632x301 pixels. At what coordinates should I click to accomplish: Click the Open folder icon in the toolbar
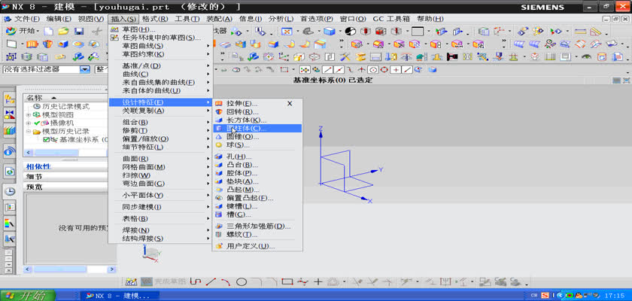click(x=63, y=31)
